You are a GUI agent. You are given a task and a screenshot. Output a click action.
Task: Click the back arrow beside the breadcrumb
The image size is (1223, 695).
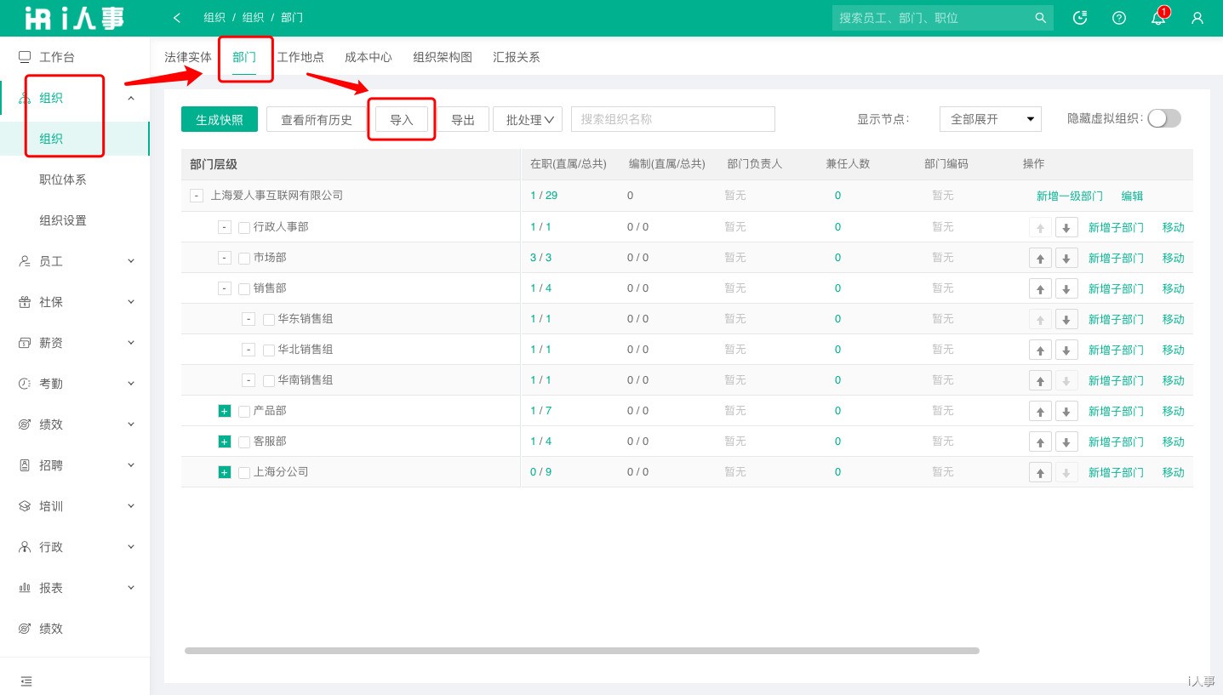click(x=176, y=17)
